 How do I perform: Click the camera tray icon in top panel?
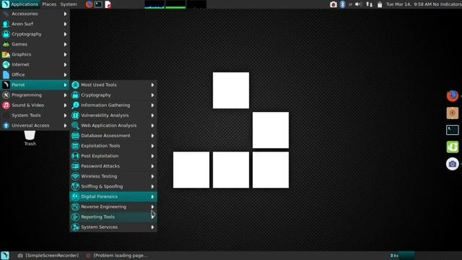334,4
